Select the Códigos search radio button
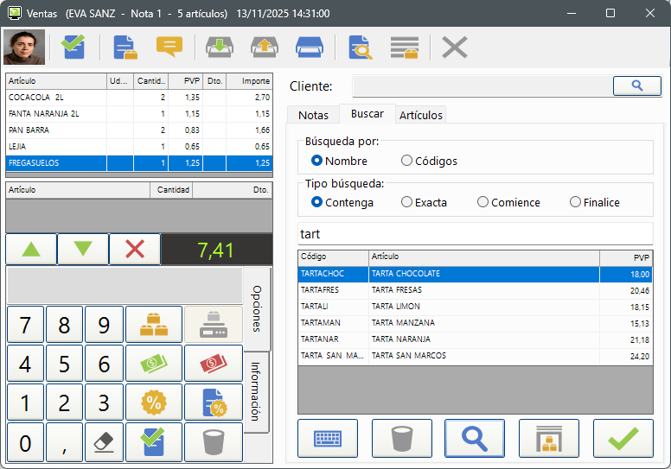Viewport: 671px width, 469px height. (x=406, y=161)
